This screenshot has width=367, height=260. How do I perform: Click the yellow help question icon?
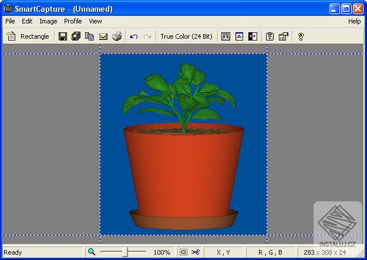point(301,36)
